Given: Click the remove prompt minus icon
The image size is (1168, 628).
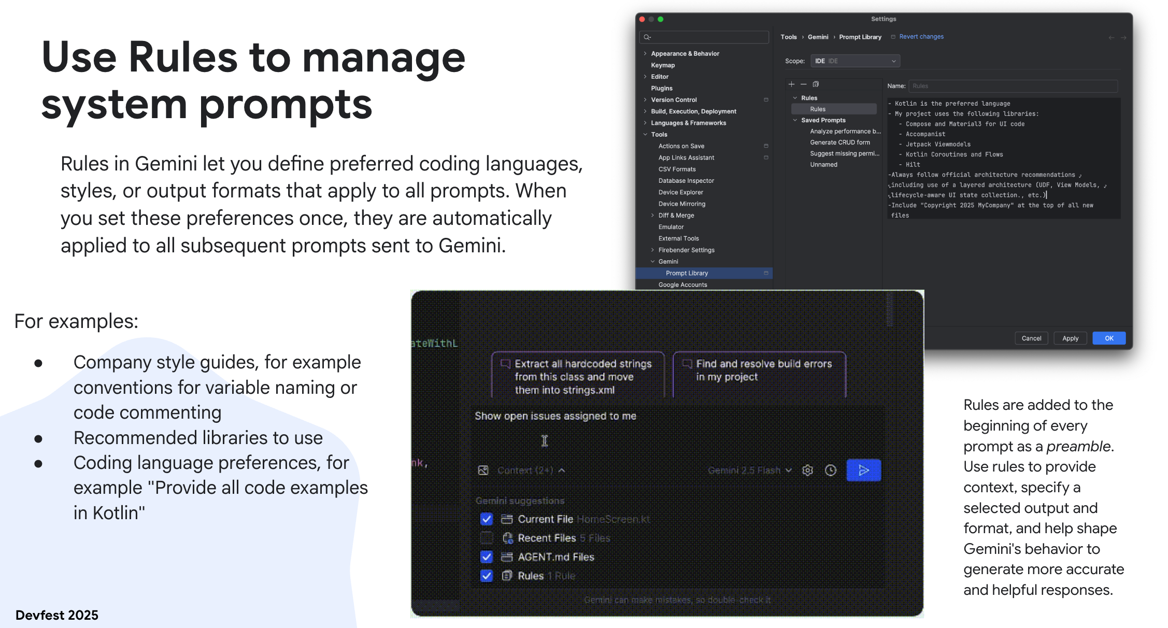Looking at the screenshot, I should coord(804,84).
